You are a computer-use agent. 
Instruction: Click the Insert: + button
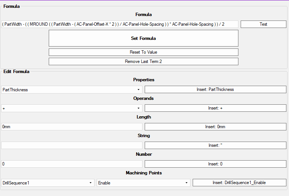[x=215, y=108]
